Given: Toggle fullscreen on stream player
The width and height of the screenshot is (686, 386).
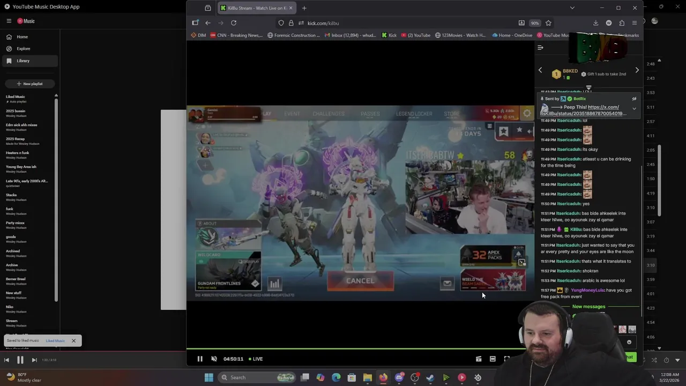Looking at the screenshot, I should click(506, 359).
